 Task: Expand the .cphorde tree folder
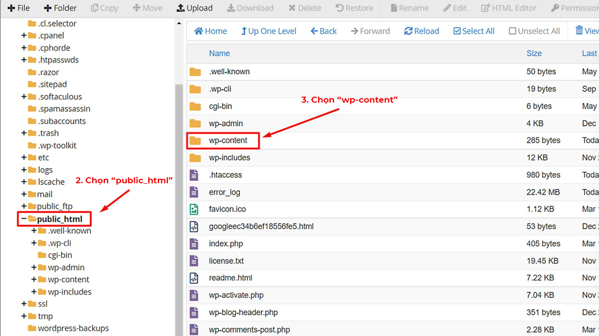(x=24, y=48)
